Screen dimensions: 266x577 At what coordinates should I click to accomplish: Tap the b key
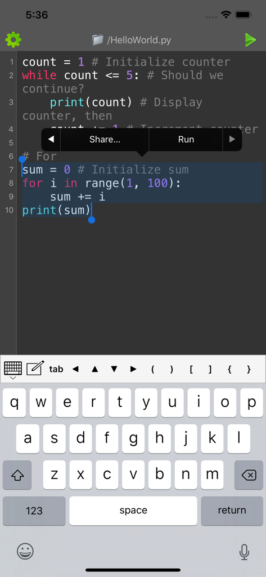click(160, 474)
